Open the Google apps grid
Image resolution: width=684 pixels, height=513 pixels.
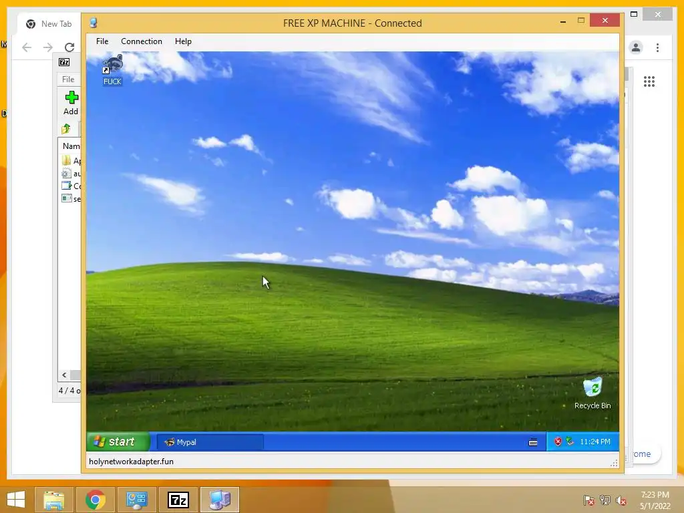click(649, 81)
